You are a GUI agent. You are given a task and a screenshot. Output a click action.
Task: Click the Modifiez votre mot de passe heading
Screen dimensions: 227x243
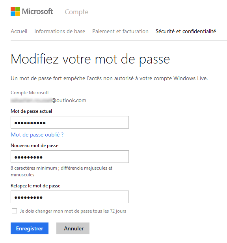point(90,60)
